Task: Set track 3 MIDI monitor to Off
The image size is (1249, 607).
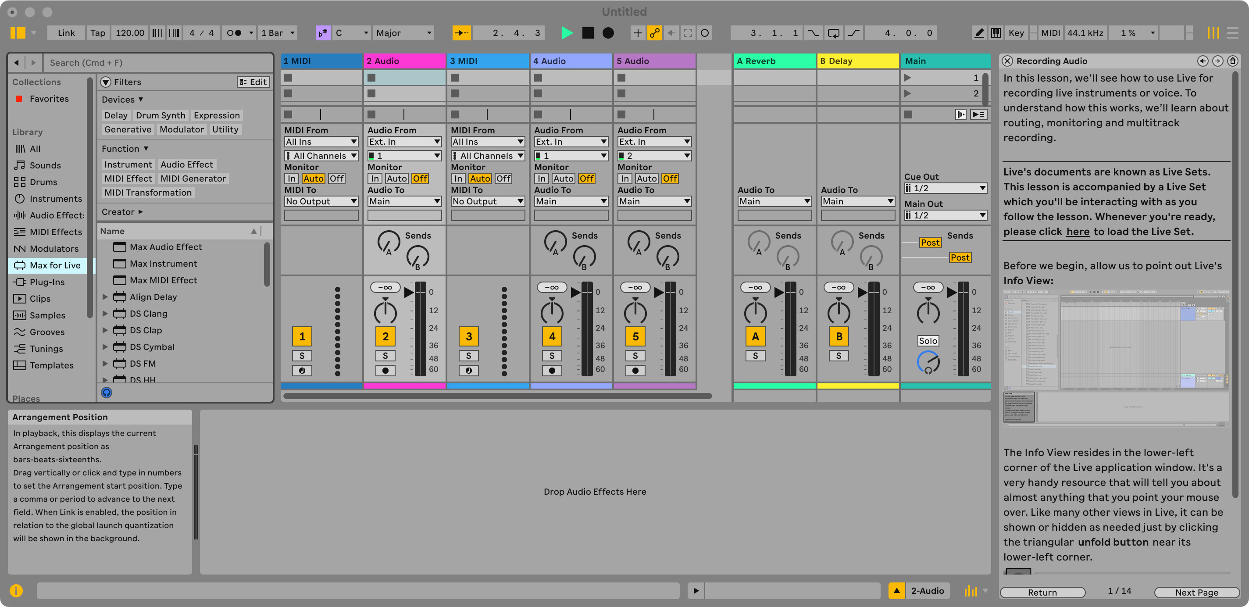Action: 503,179
